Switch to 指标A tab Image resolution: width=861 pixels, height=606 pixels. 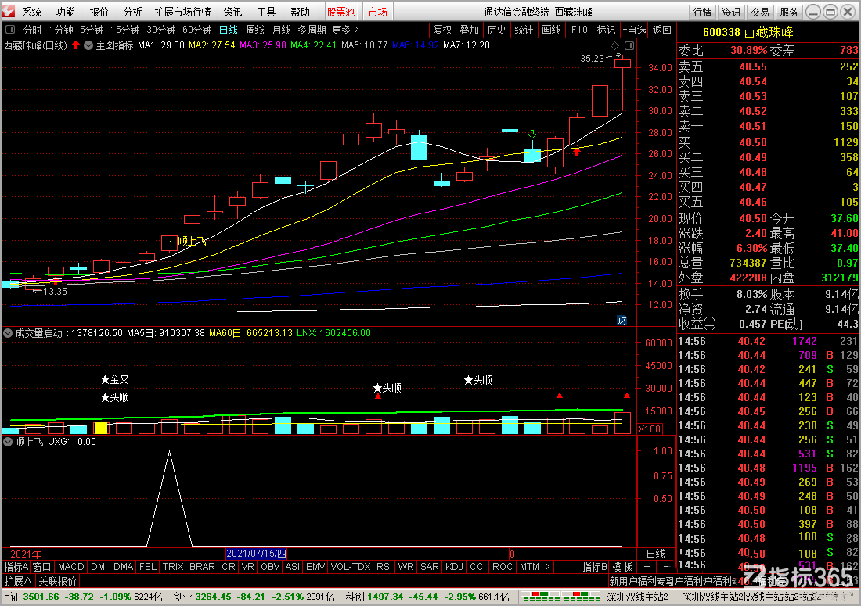tap(16, 567)
